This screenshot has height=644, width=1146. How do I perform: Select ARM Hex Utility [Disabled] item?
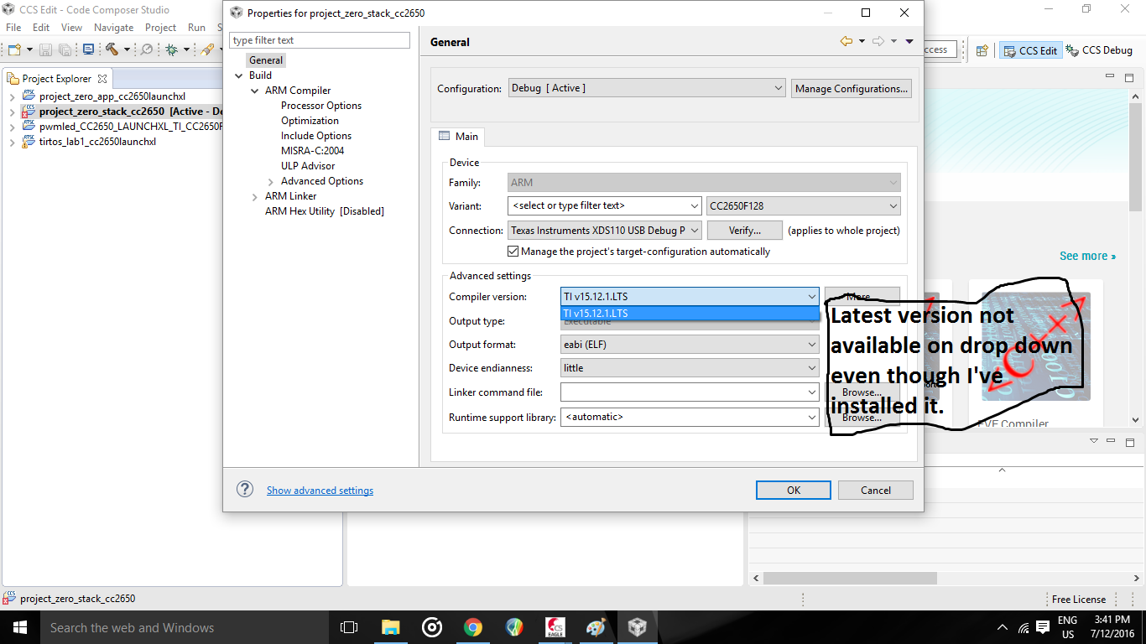click(x=325, y=211)
